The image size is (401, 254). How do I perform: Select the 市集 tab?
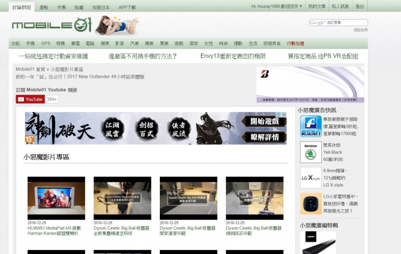[61, 7]
